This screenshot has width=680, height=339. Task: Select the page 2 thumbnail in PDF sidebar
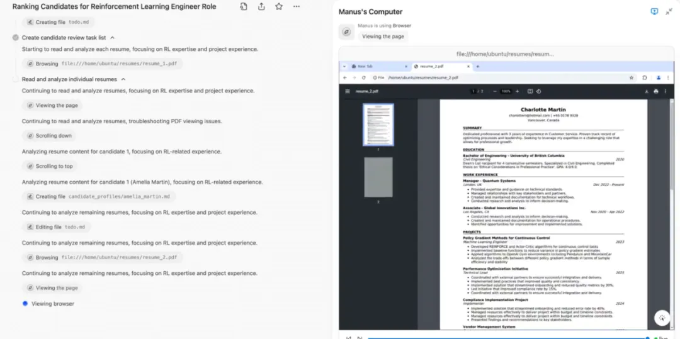378,177
